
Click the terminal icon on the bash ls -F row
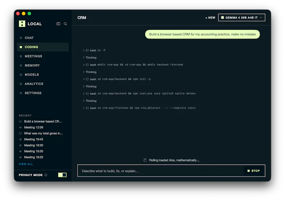coord(87,50)
